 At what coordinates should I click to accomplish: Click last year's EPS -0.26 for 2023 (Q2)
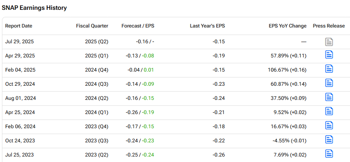click(219, 155)
